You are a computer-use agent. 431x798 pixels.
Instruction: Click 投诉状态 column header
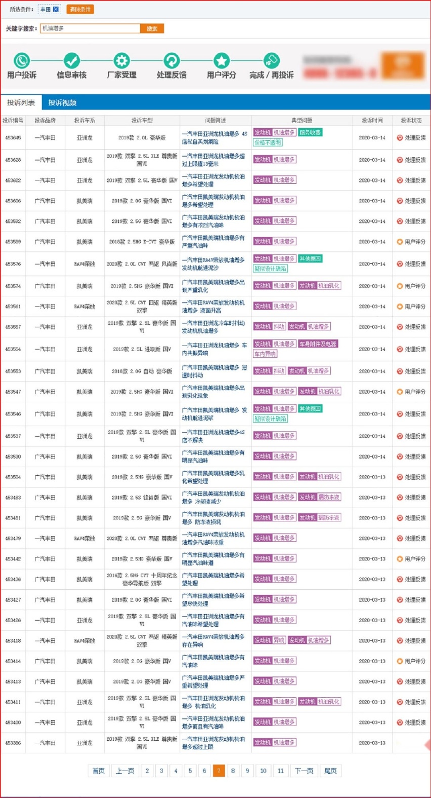[411, 121]
